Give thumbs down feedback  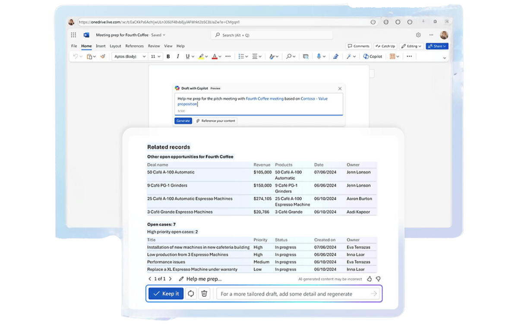(x=378, y=279)
